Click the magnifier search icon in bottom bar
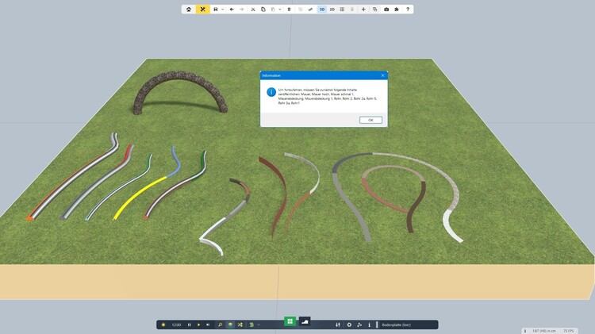 [x=220, y=325]
